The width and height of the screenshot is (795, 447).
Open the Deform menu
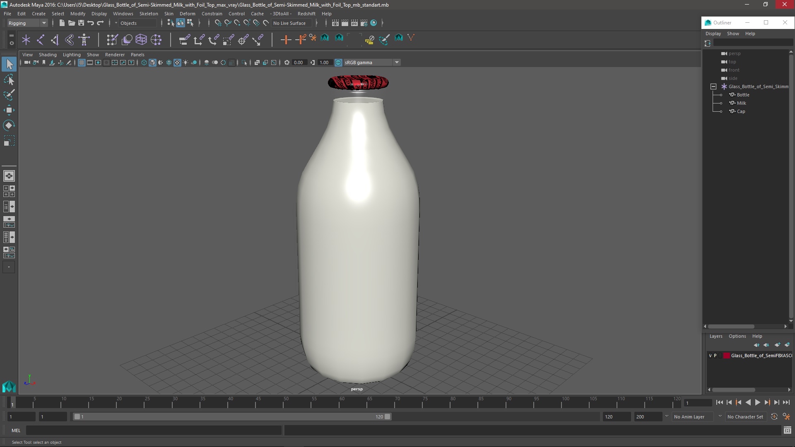[187, 14]
